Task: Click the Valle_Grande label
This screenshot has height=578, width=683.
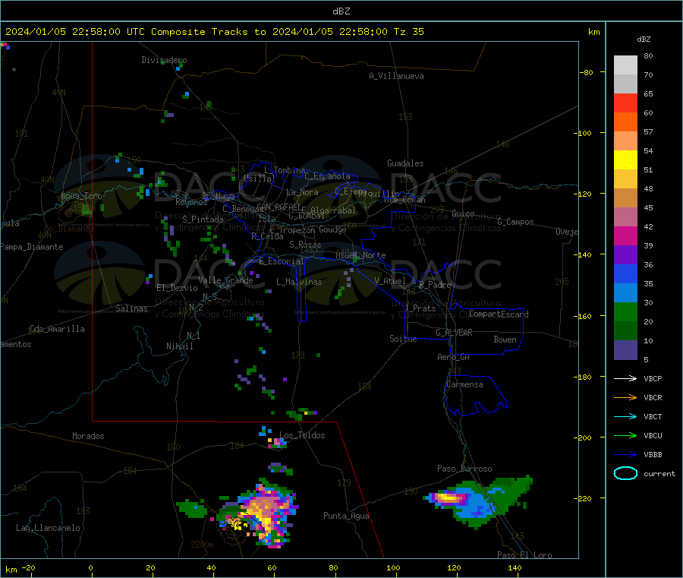Action: point(225,280)
